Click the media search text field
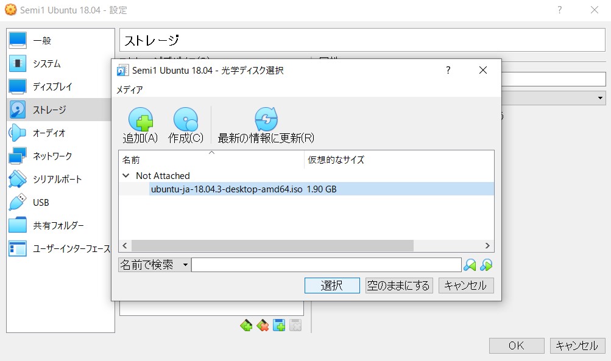The width and height of the screenshot is (611, 361). point(327,265)
